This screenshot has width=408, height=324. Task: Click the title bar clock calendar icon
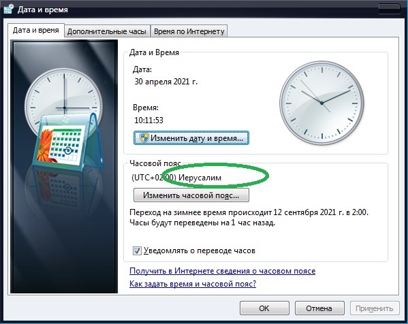tap(9, 9)
